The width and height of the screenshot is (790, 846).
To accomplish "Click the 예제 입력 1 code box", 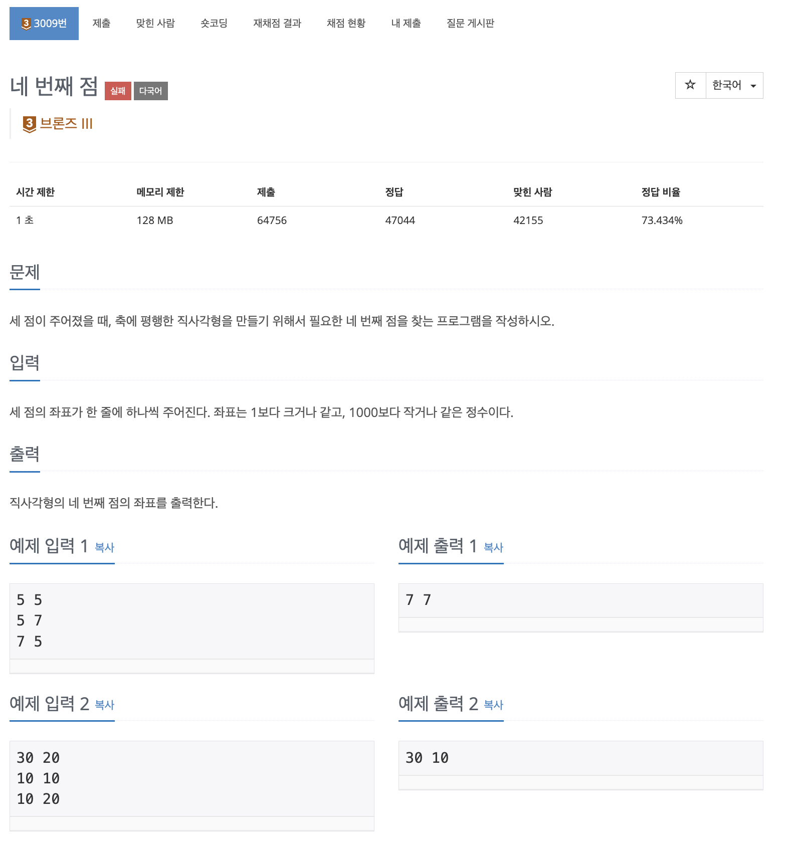I will pyautogui.click(x=192, y=621).
